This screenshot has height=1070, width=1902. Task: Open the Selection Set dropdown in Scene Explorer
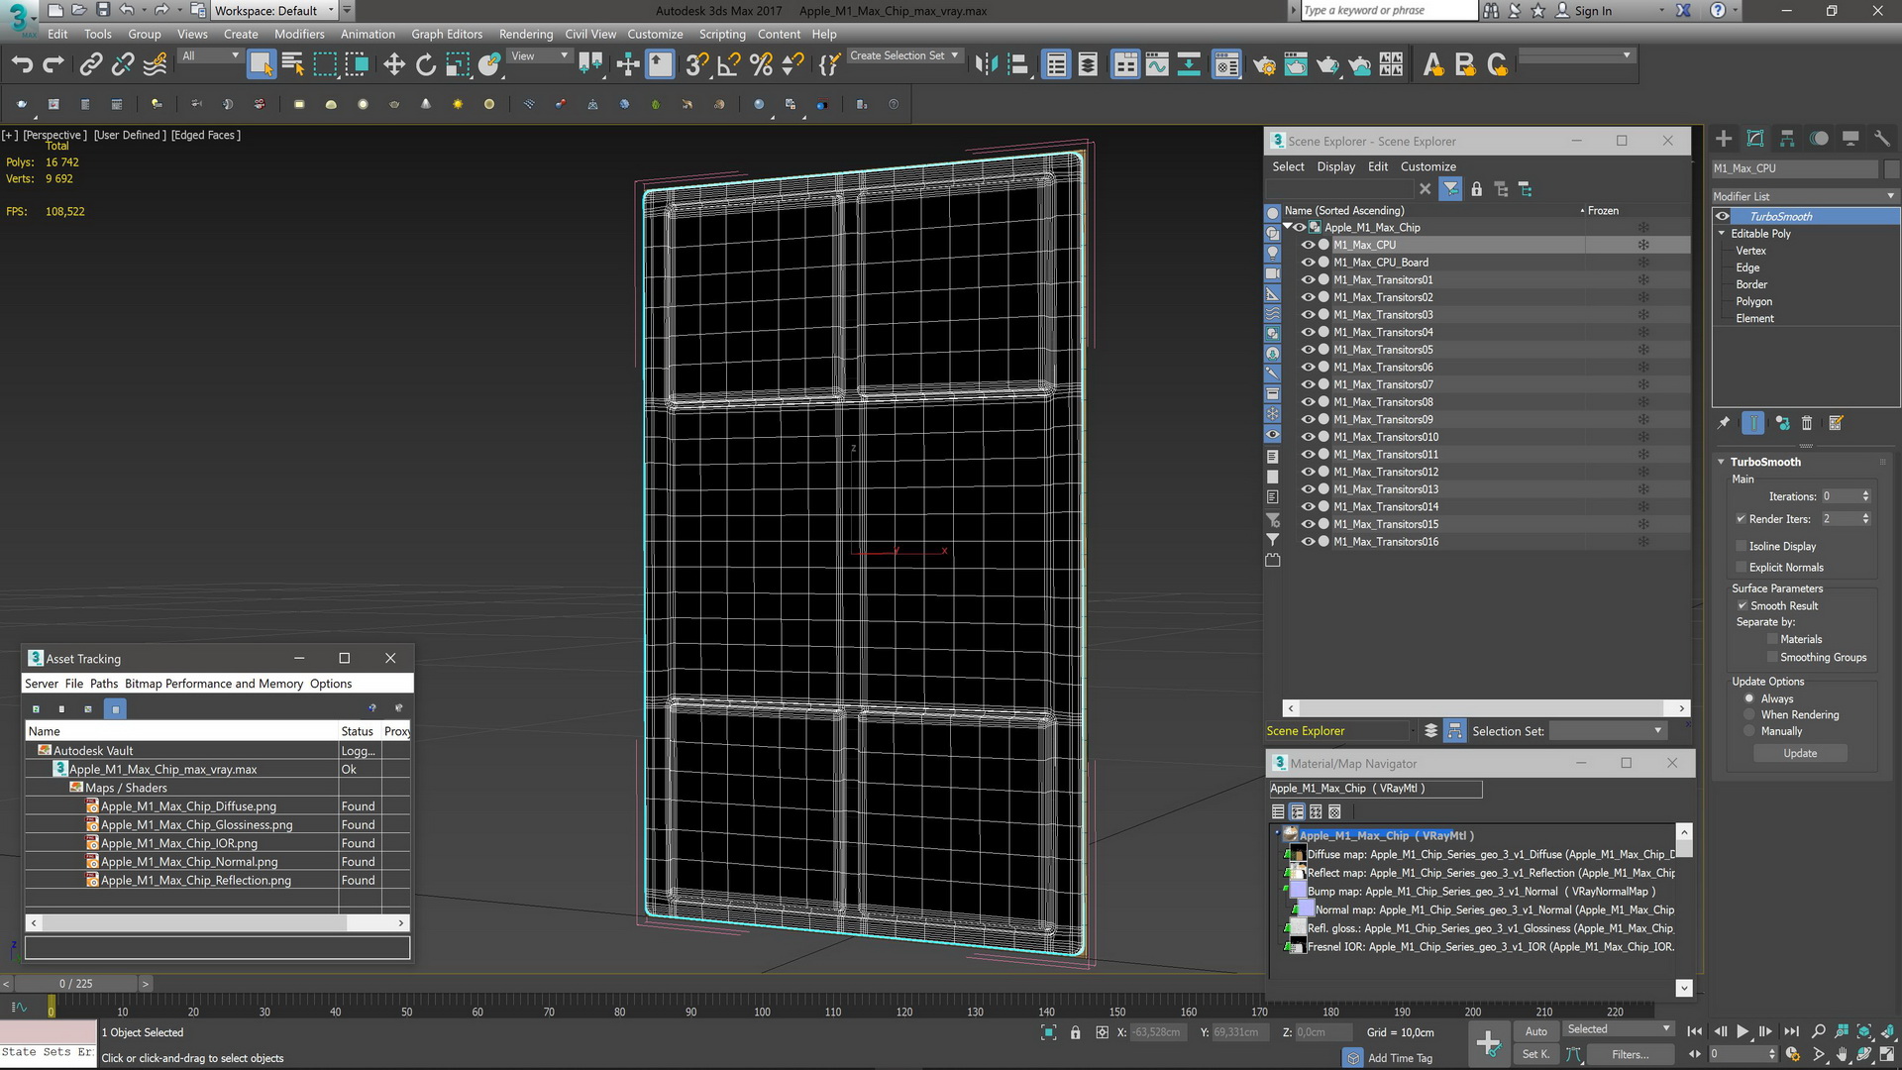point(1607,731)
